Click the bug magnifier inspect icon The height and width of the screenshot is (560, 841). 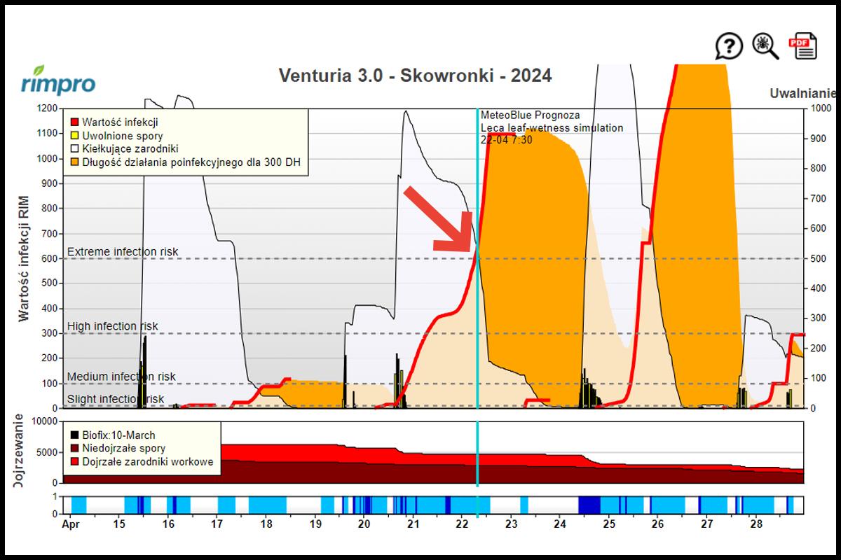coord(765,46)
